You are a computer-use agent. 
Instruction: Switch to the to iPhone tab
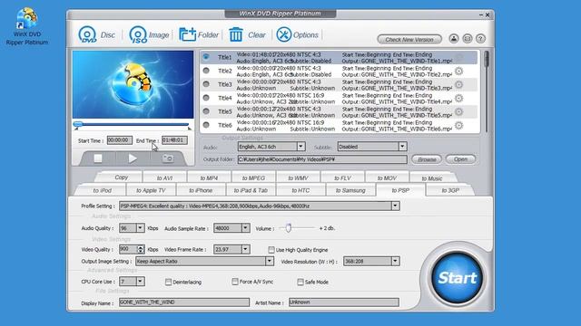click(x=201, y=190)
